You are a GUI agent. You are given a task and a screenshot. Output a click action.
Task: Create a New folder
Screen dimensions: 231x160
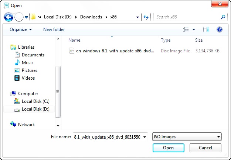(x=54, y=29)
